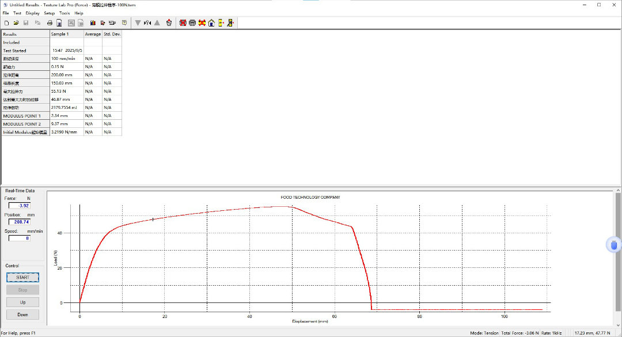
Task: Click the 55.13 N value cell
Action: 67,91
